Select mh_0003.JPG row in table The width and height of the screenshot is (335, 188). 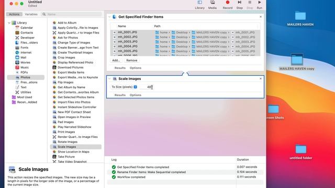pyautogui.click(x=185, y=42)
